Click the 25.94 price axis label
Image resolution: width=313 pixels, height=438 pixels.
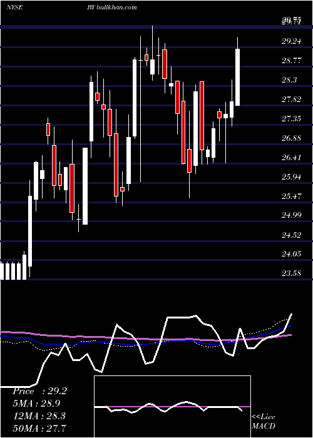pyautogui.click(x=292, y=177)
